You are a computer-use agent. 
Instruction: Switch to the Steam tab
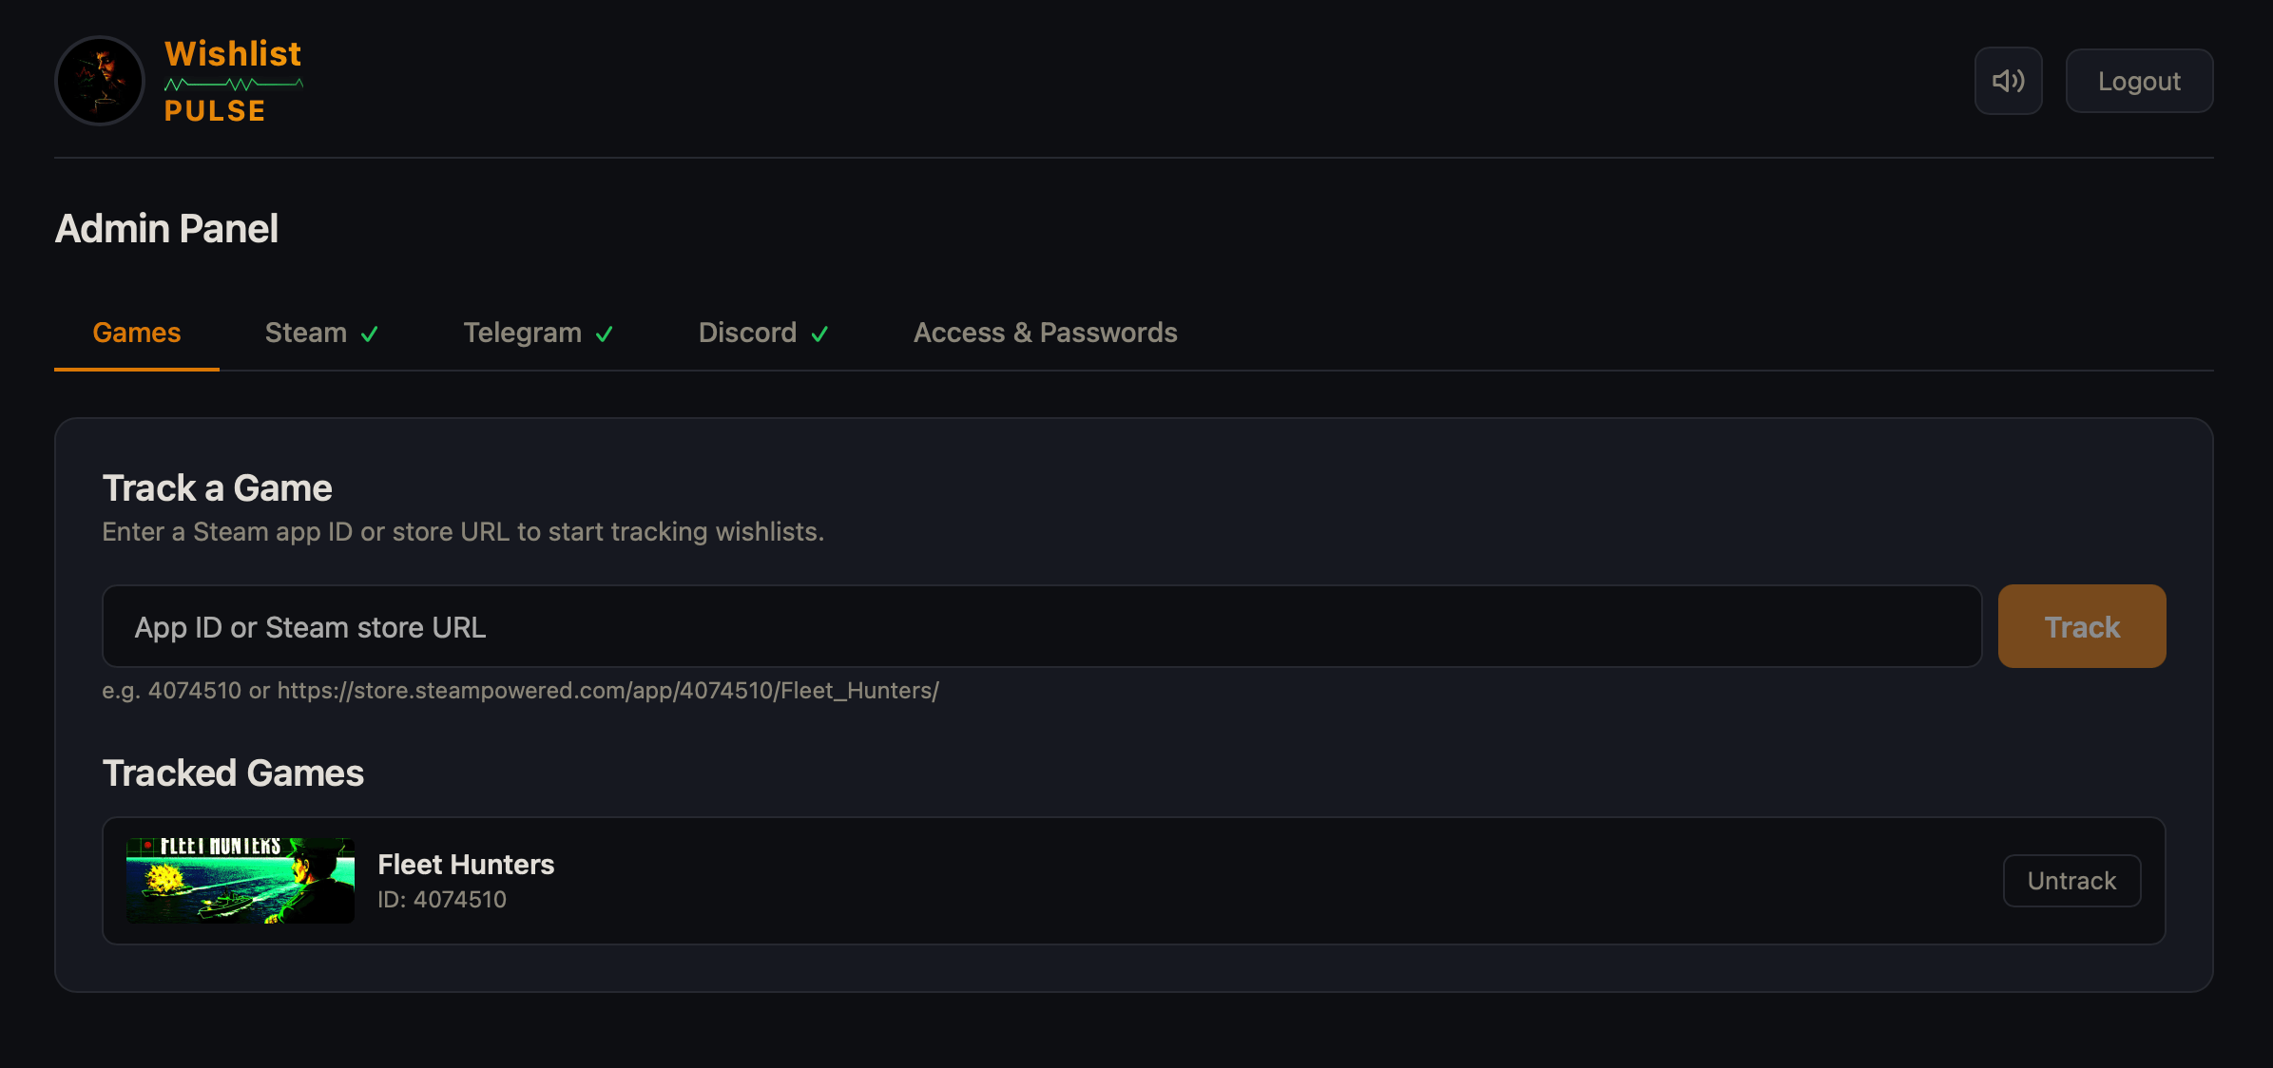[306, 333]
